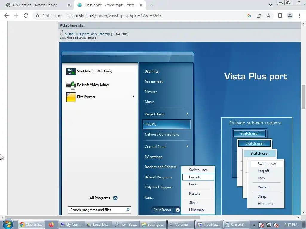Viewport: 306px width, 229px height.
Task: Open the rrw - Sea... taskbar window
Action: click(126, 225)
